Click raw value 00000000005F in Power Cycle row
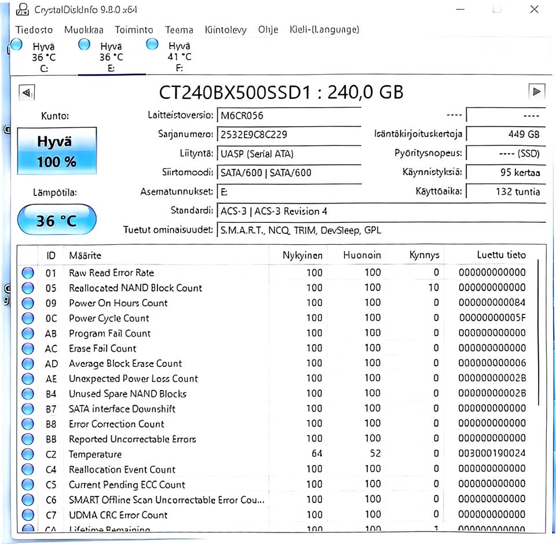This screenshot has width=556, height=544. [492, 318]
